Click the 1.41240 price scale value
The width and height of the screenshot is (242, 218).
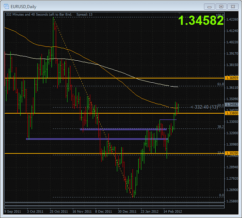pos(232,31)
